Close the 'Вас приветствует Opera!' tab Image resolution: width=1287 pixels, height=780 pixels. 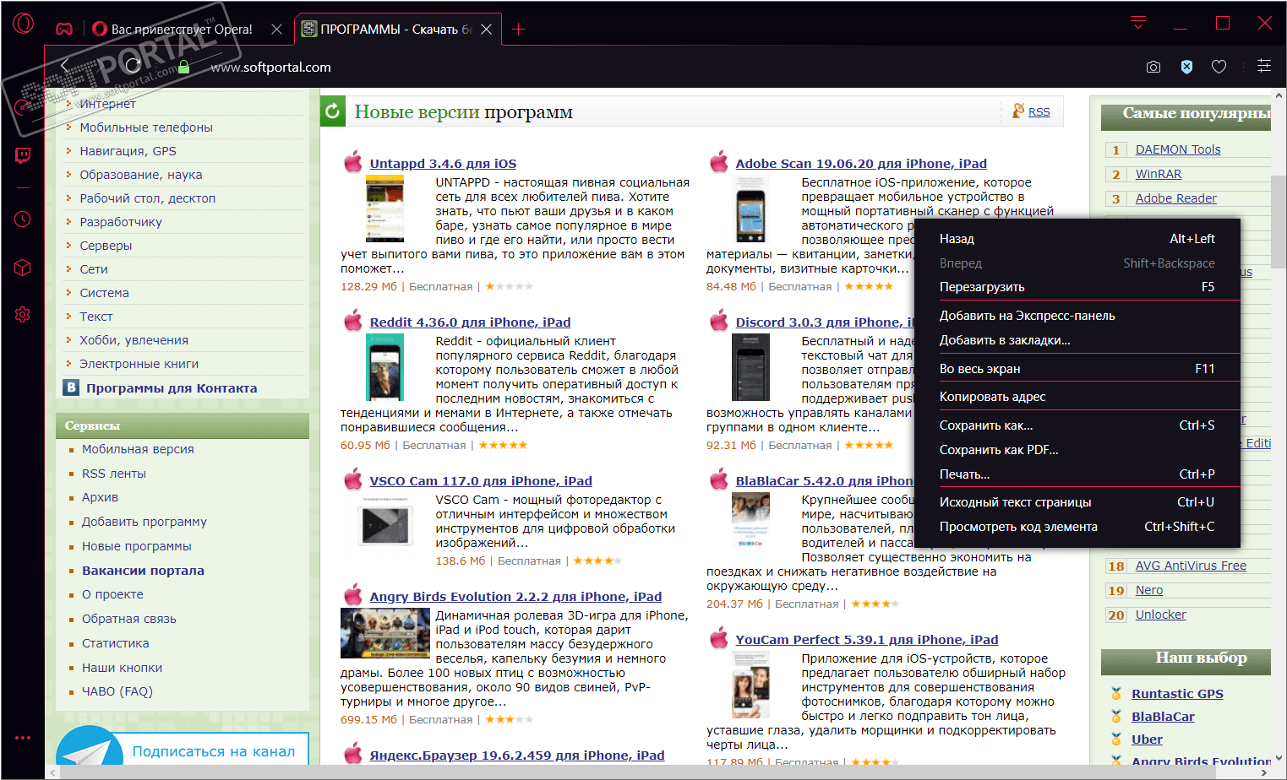point(276,30)
